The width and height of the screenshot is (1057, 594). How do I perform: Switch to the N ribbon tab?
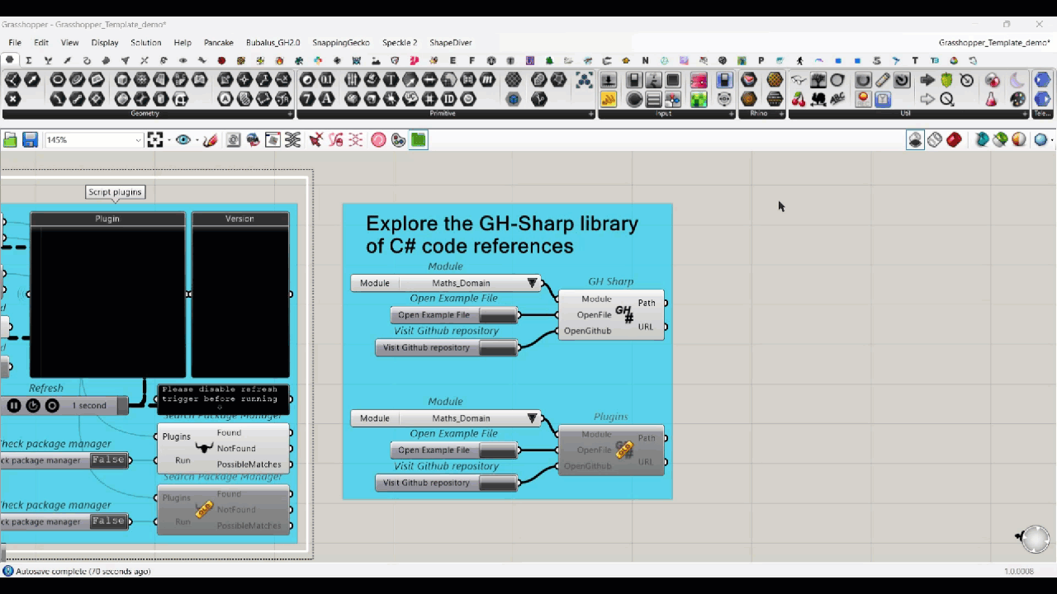(645, 60)
